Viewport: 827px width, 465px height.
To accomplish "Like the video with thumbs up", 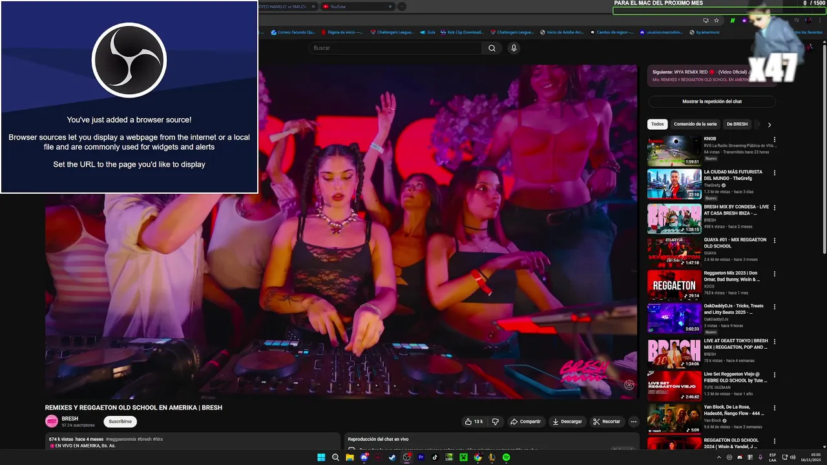I will tap(473, 422).
